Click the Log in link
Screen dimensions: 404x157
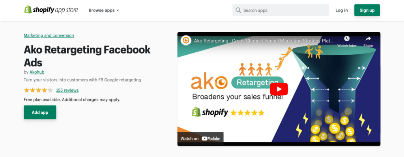(x=341, y=10)
